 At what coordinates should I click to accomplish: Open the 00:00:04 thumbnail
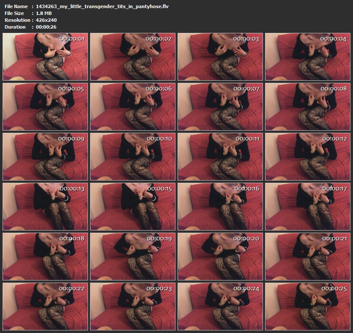click(307, 57)
